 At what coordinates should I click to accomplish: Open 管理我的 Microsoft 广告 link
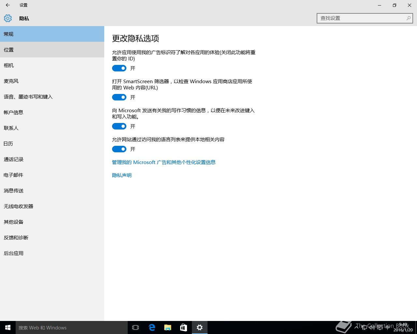(x=164, y=162)
